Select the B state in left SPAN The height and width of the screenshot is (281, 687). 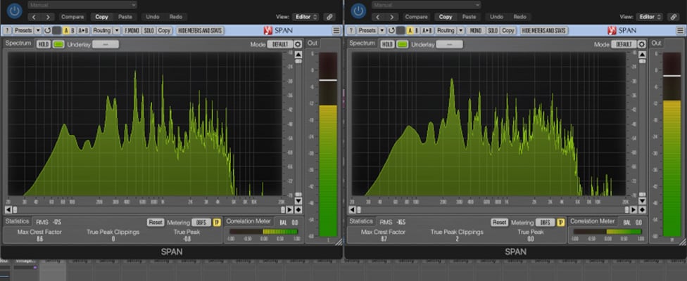coord(73,31)
